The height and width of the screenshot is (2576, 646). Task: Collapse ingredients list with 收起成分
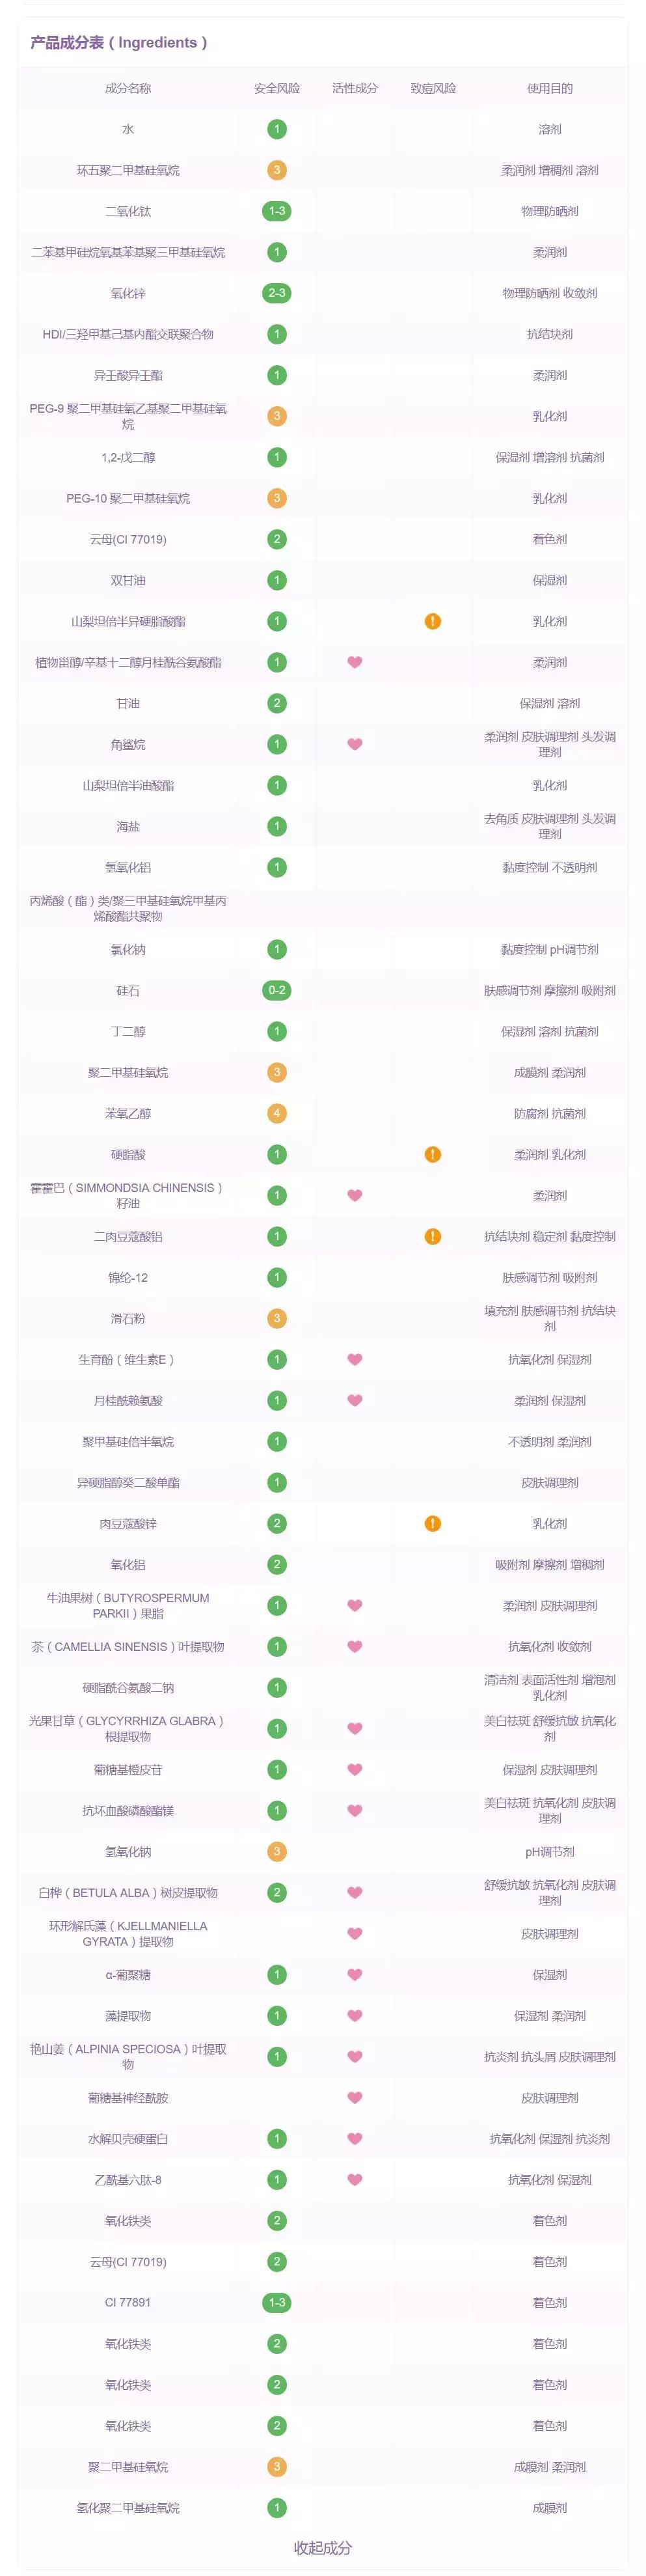coord(322,2546)
